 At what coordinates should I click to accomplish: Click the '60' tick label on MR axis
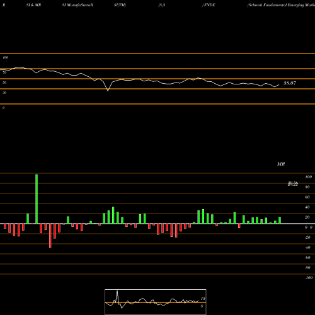click(307, 197)
